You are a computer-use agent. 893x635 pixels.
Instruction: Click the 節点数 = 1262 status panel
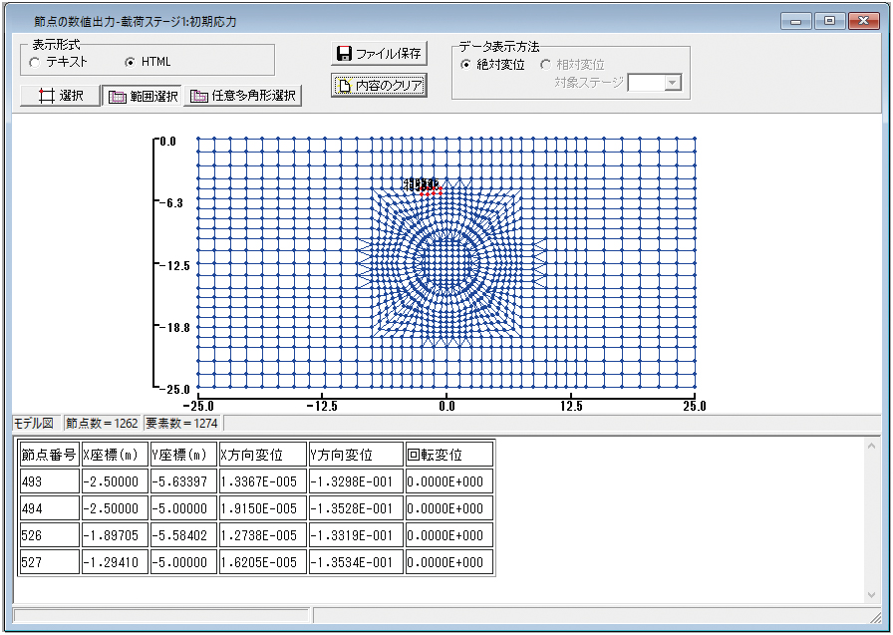pos(101,423)
